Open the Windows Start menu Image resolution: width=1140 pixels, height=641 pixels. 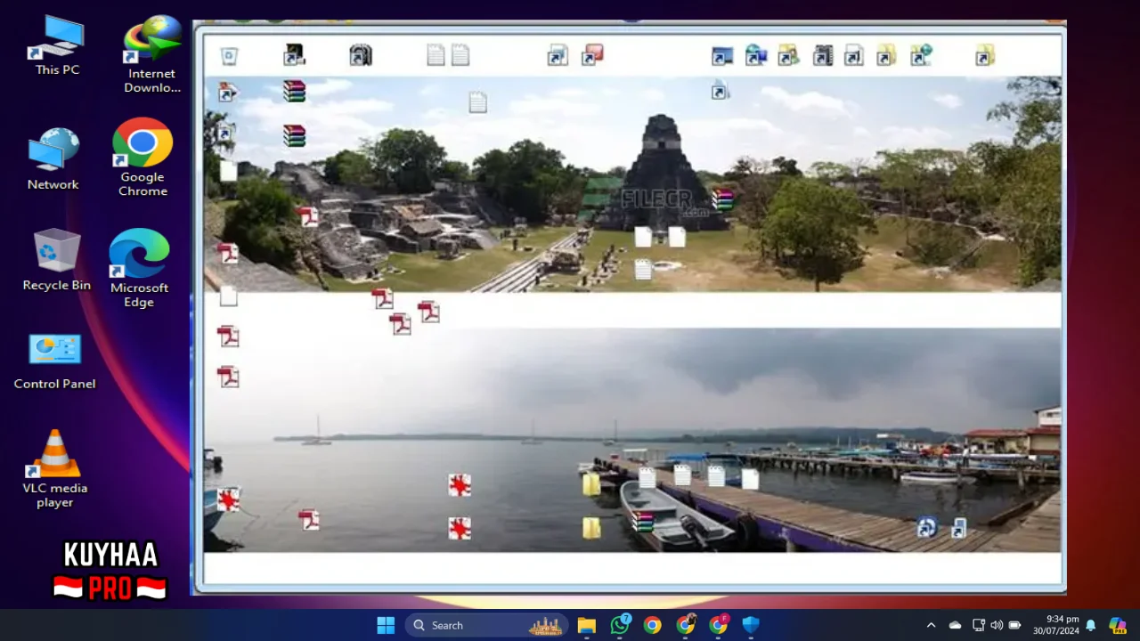pos(386,625)
